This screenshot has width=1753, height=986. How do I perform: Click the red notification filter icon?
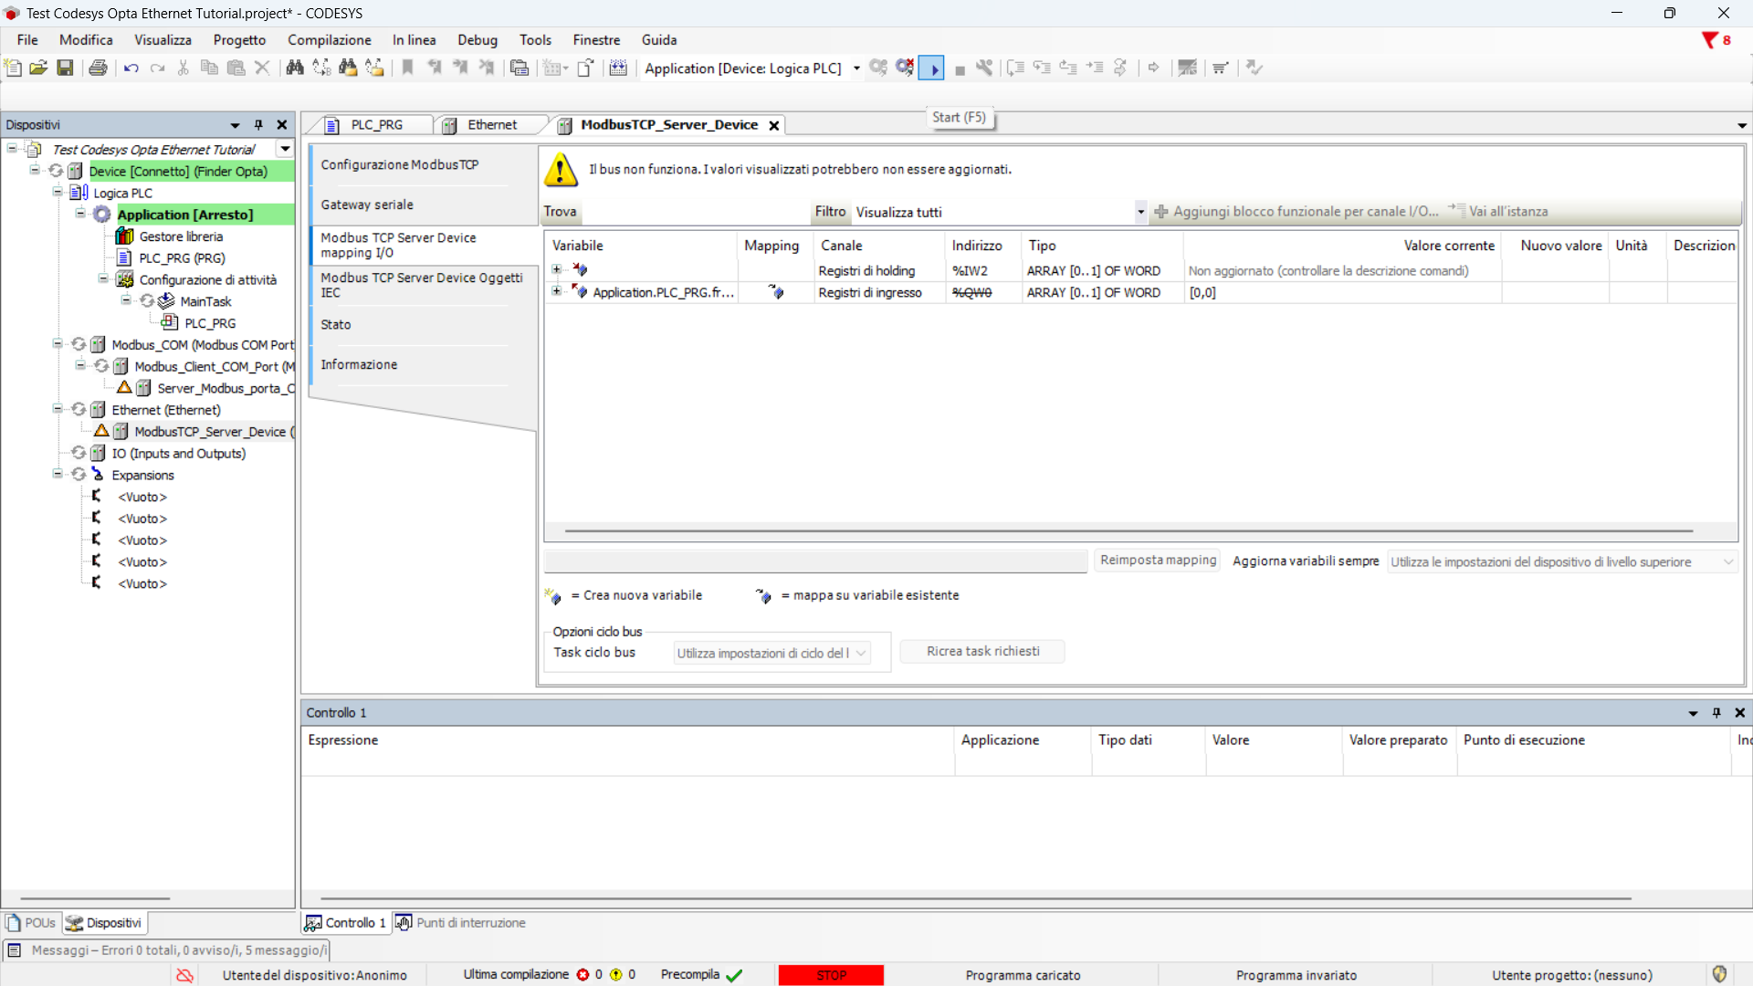coord(1709,40)
